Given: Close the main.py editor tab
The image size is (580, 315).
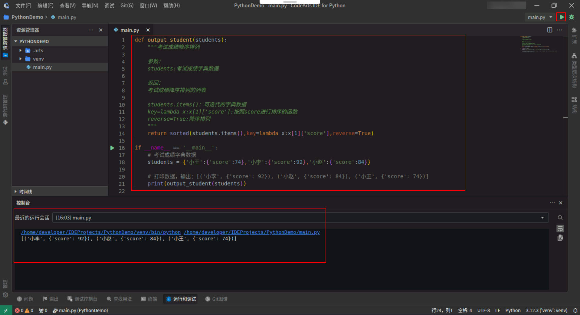Looking at the screenshot, I should 148,30.
